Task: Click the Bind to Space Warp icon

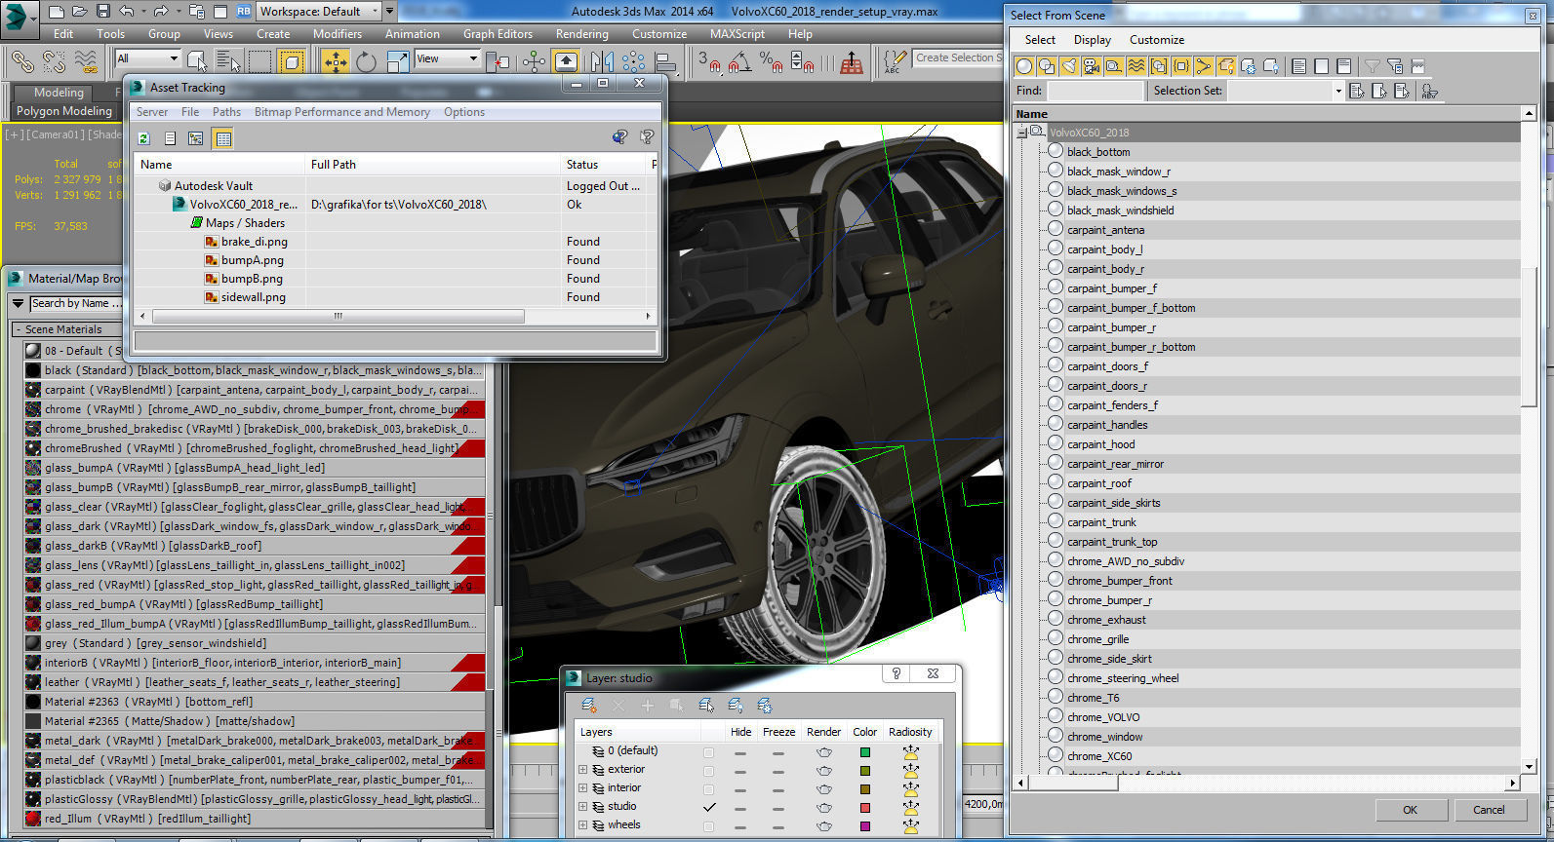Action: coord(86,62)
